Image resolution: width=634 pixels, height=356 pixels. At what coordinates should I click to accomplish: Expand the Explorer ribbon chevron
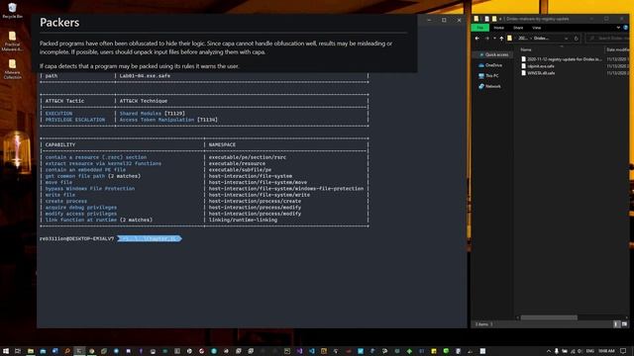pyautogui.click(x=618, y=28)
